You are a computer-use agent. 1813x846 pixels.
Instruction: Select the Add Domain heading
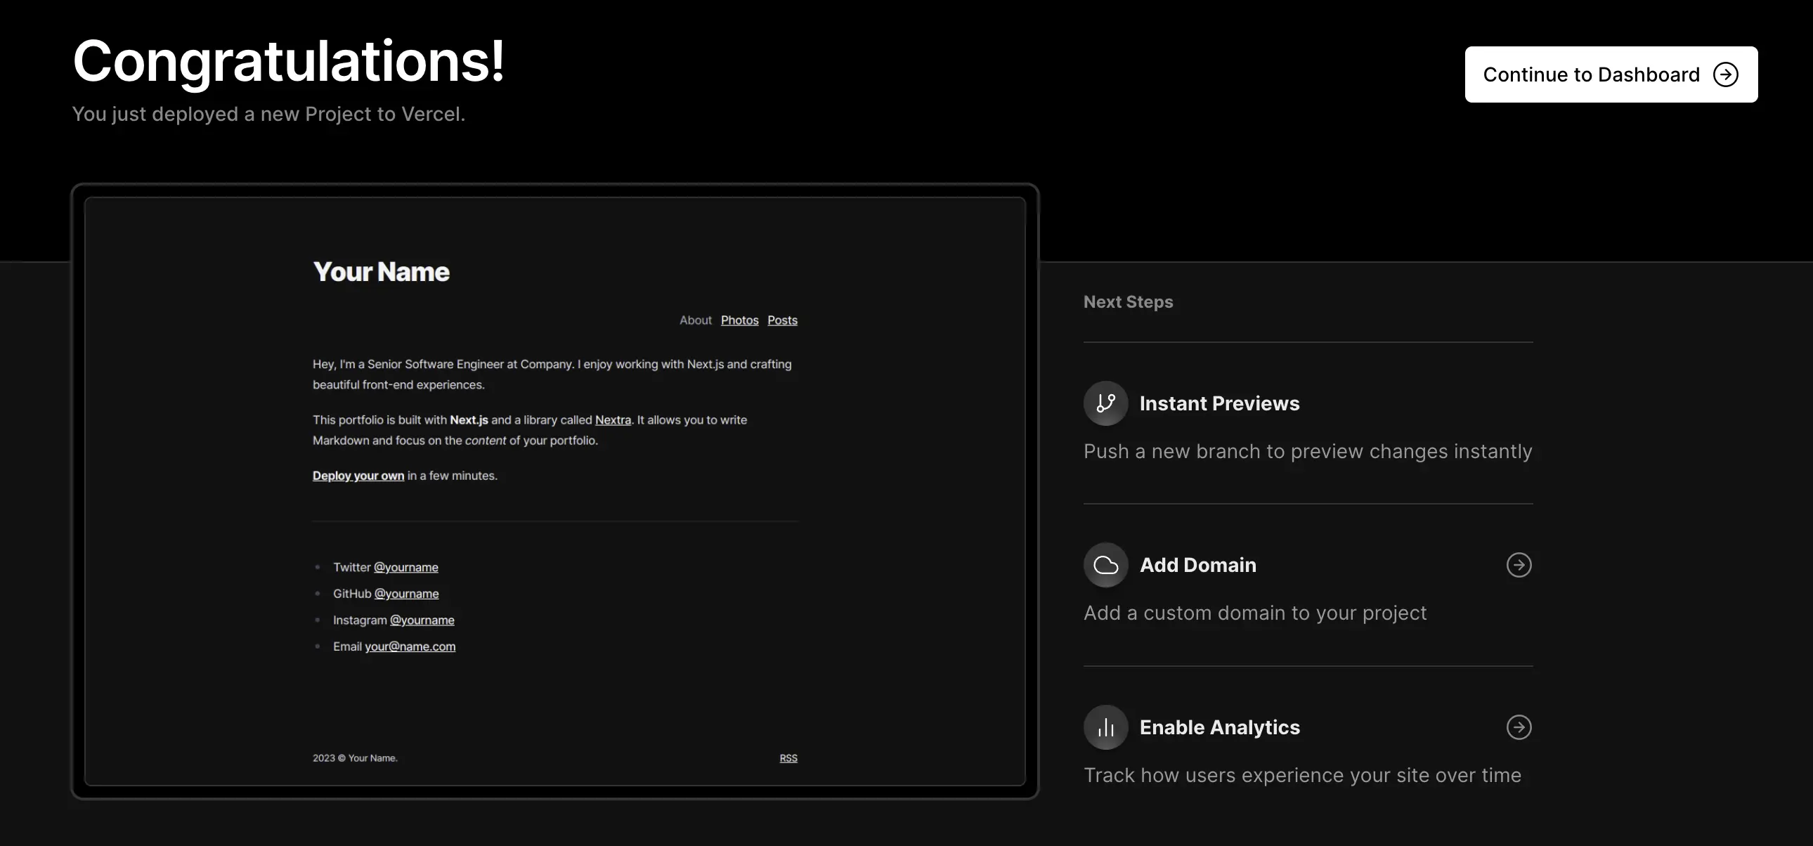click(x=1197, y=565)
